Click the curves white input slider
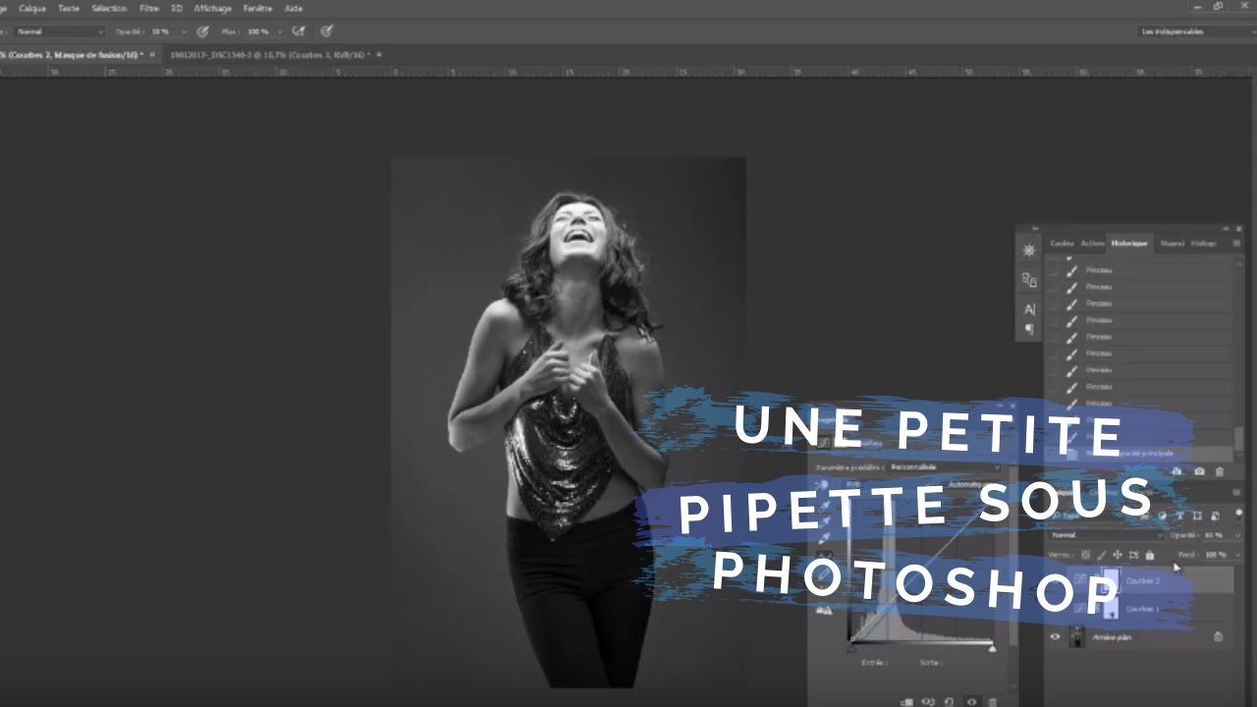This screenshot has height=707, width=1257. 992,648
